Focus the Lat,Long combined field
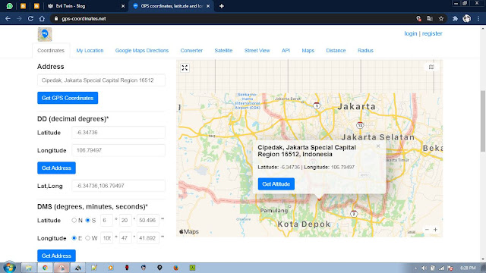This screenshot has height=273, width=486. (118, 186)
